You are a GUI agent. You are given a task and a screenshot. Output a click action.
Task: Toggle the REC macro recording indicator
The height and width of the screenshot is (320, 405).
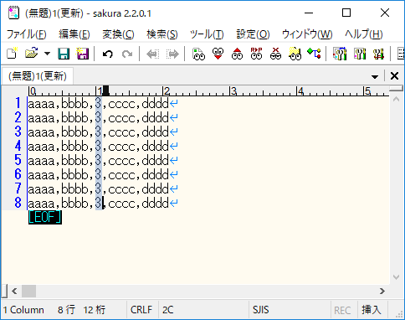point(342,310)
